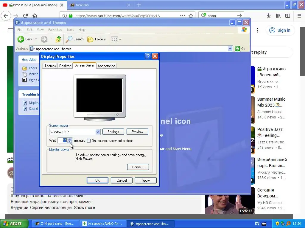Open YouTube settings three-dot menu
Screen dimensions: 305x228
tap(257, 30)
